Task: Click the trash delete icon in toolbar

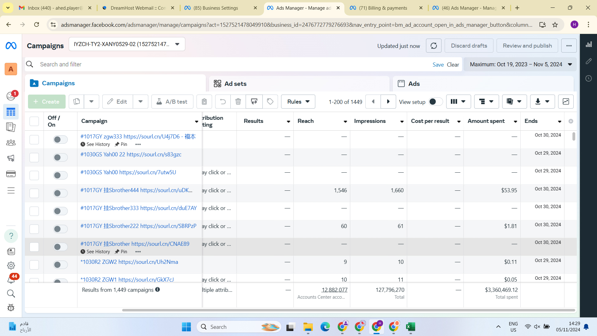Action: (238, 101)
